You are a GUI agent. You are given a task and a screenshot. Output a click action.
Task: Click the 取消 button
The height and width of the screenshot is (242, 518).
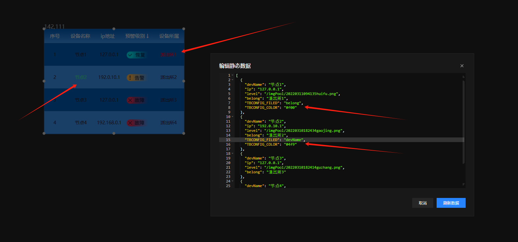click(422, 203)
